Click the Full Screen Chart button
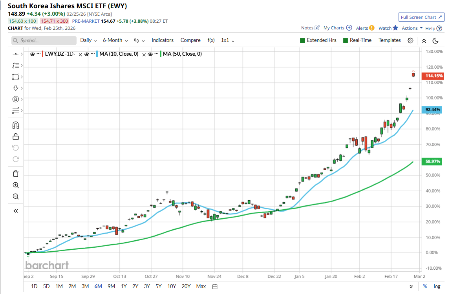461x294 pixels. point(421,17)
